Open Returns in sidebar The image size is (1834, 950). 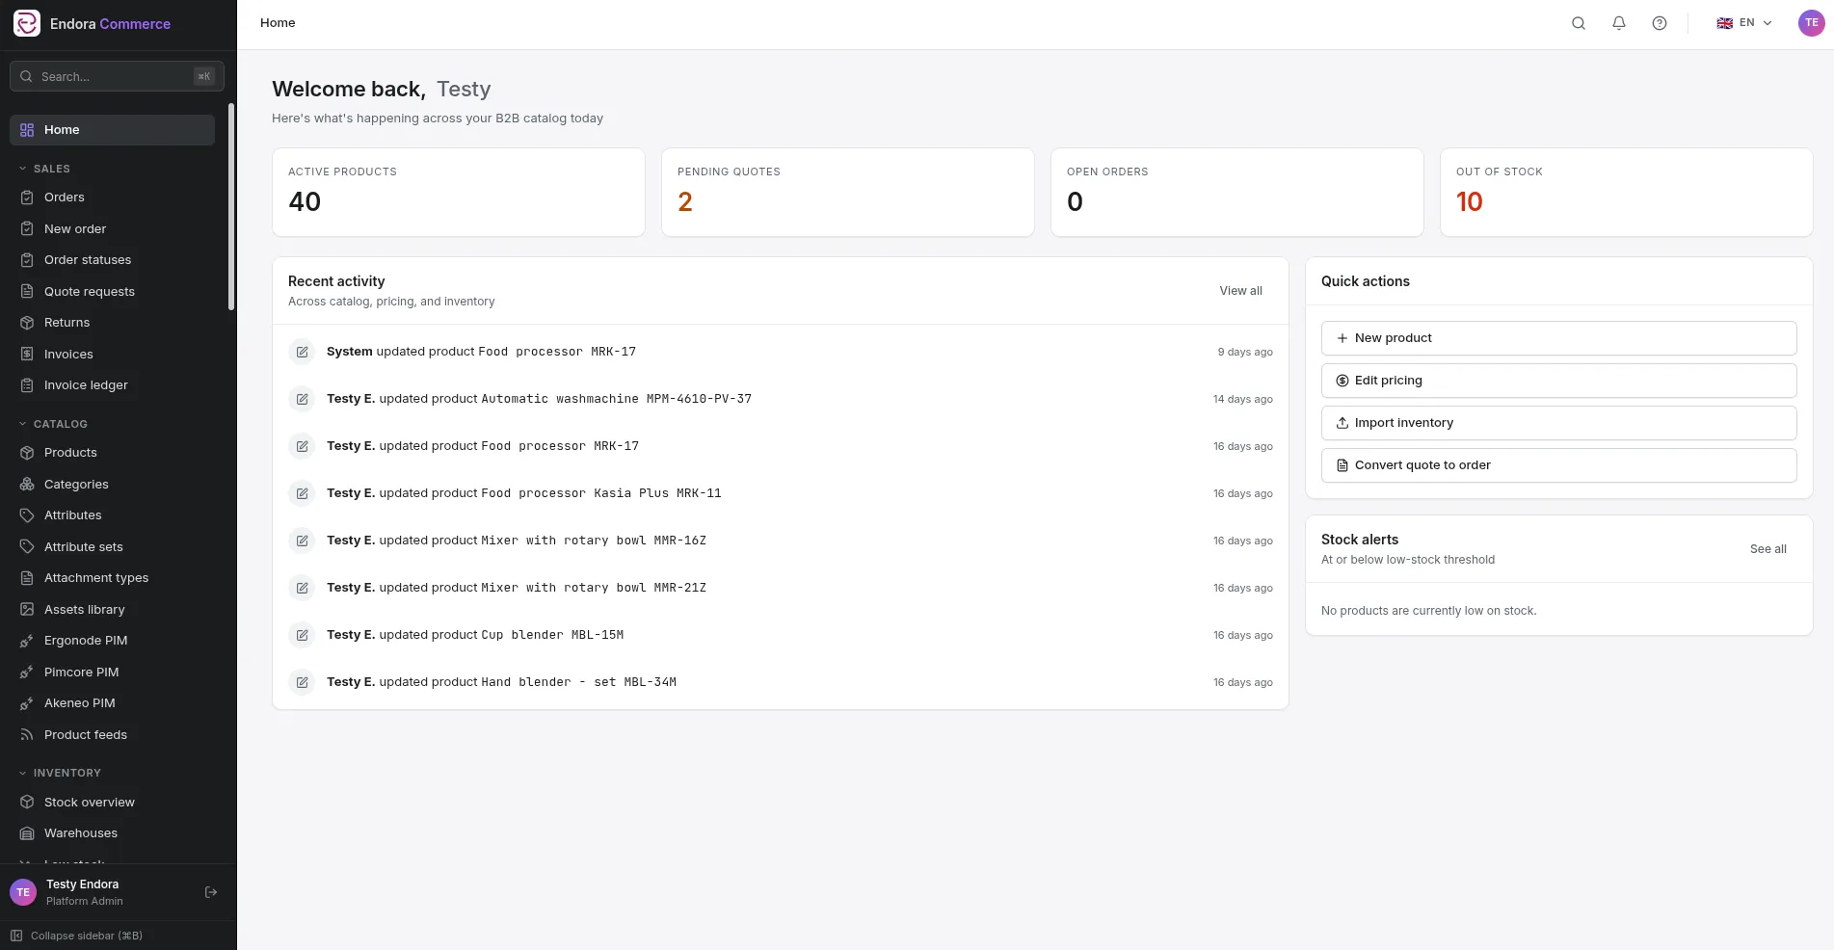(112, 323)
